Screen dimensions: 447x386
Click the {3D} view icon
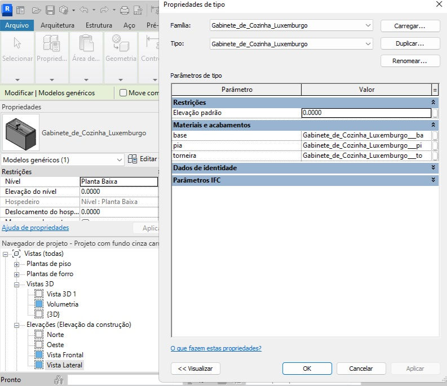39,314
